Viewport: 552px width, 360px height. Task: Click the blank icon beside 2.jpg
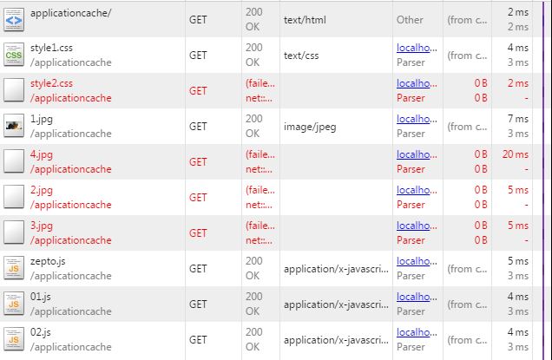point(14,197)
